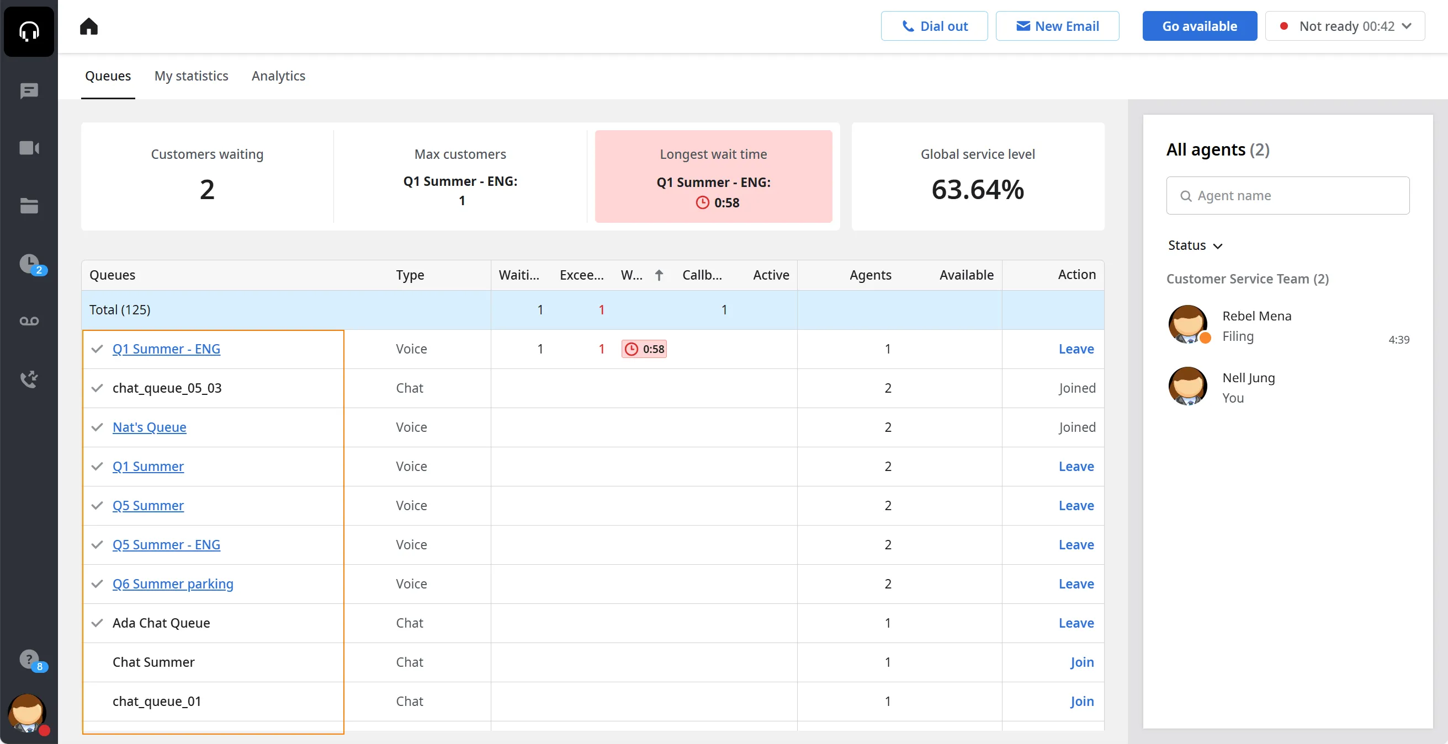Image resolution: width=1448 pixels, height=744 pixels.
Task: Open the Not ready status dropdown
Action: click(1345, 26)
